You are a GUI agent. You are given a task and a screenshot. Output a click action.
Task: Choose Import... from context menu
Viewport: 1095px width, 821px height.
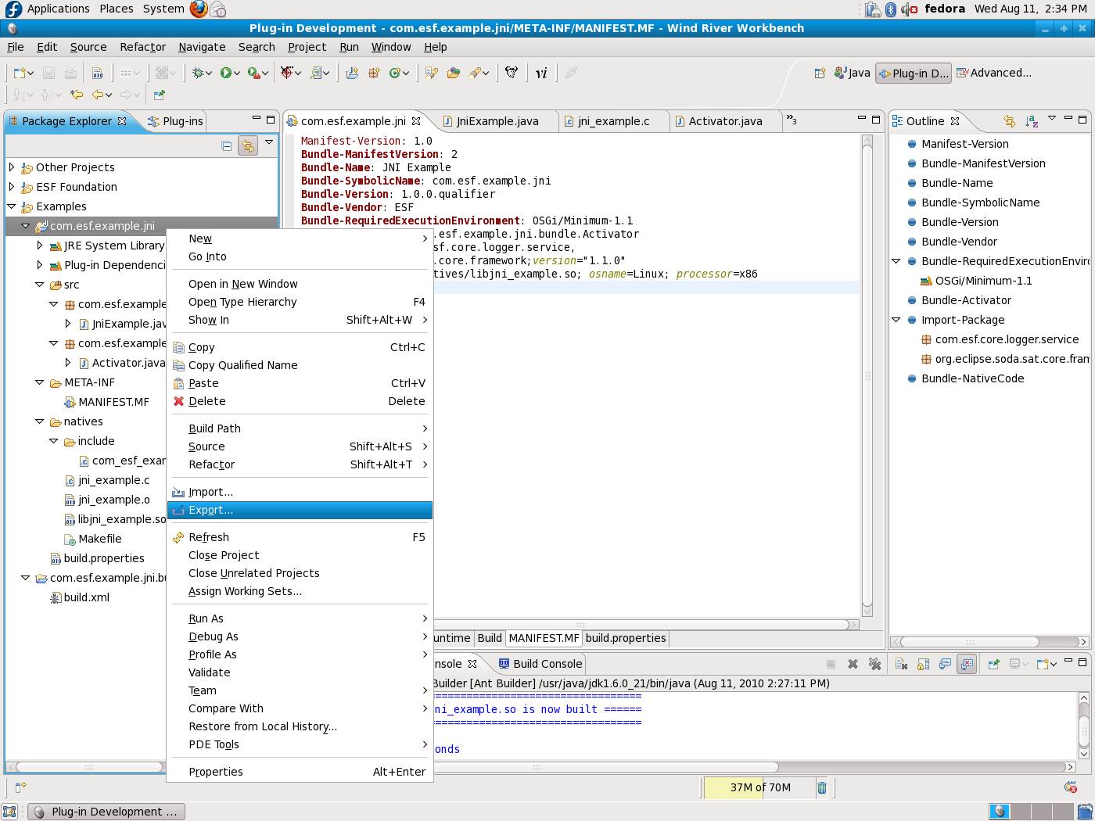(x=300, y=492)
